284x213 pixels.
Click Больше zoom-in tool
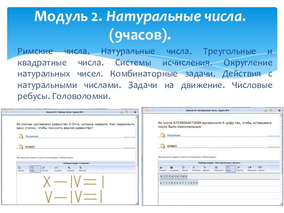71,169
